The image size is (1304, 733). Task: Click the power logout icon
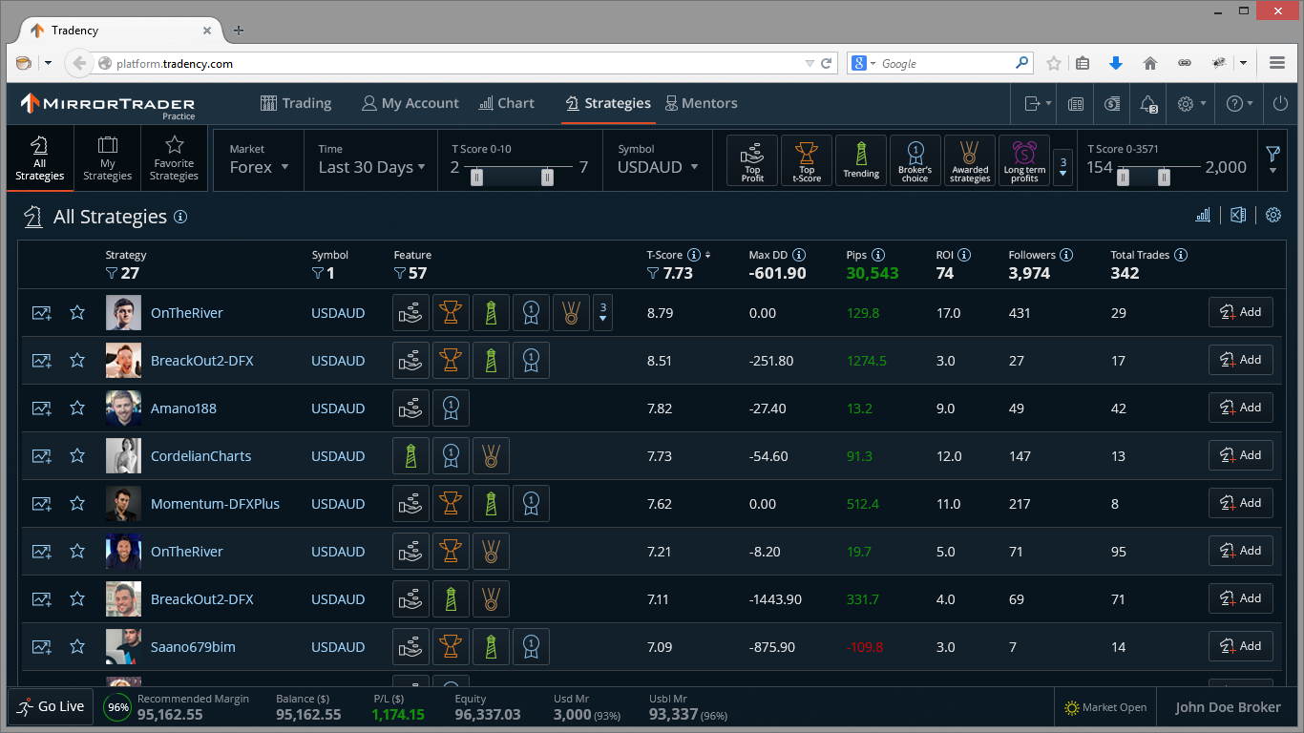pos(1281,104)
